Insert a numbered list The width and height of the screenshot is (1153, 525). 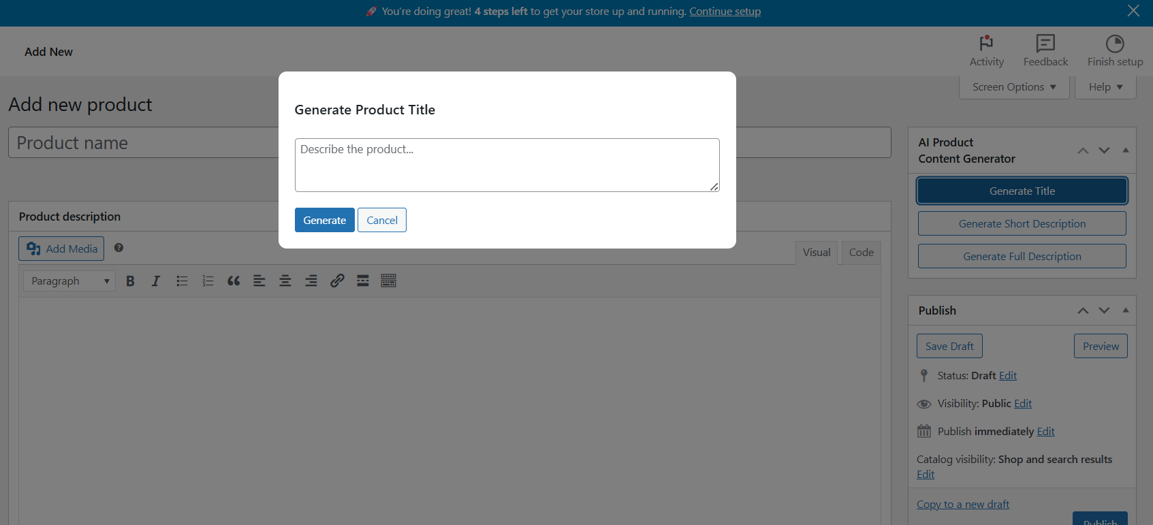coord(208,281)
